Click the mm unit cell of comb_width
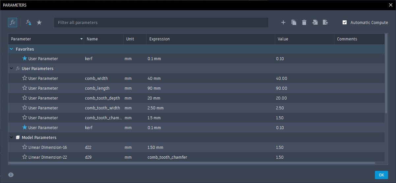Image resolution: width=396 pixels, height=183 pixels. pos(135,78)
